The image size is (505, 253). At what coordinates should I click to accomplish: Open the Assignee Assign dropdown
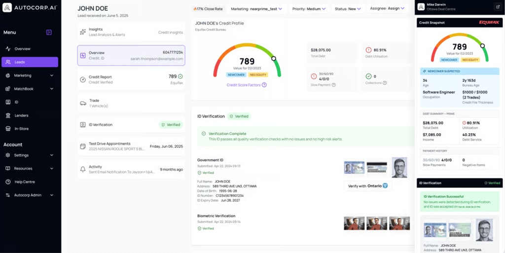click(x=387, y=9)
